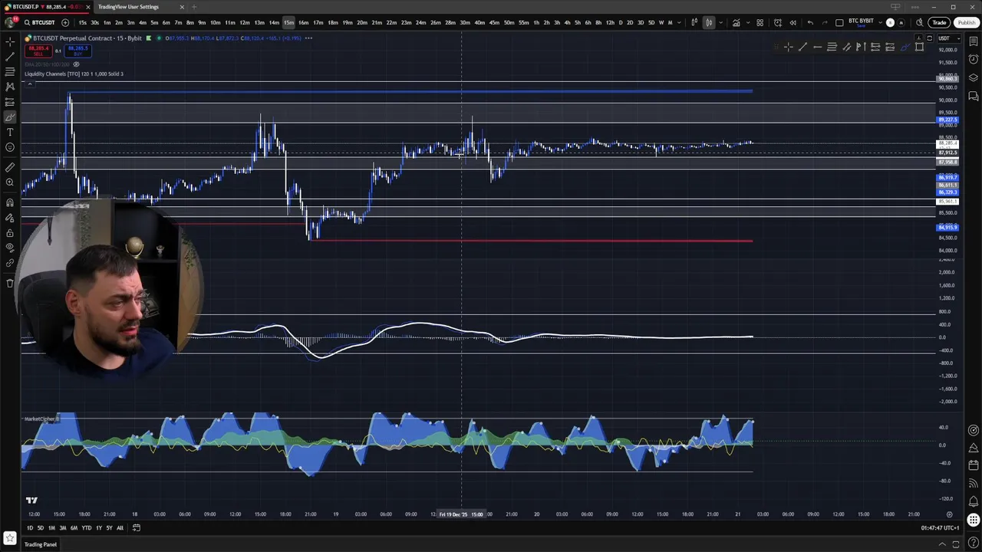The height and width of the screenshot is (552, 982).
Task: Click the Trade button
Action: 938,22
